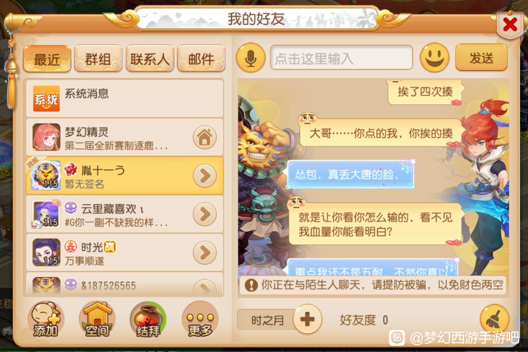Tap the microphone voice input icon

pyautogui.click(x=251, y=58)
